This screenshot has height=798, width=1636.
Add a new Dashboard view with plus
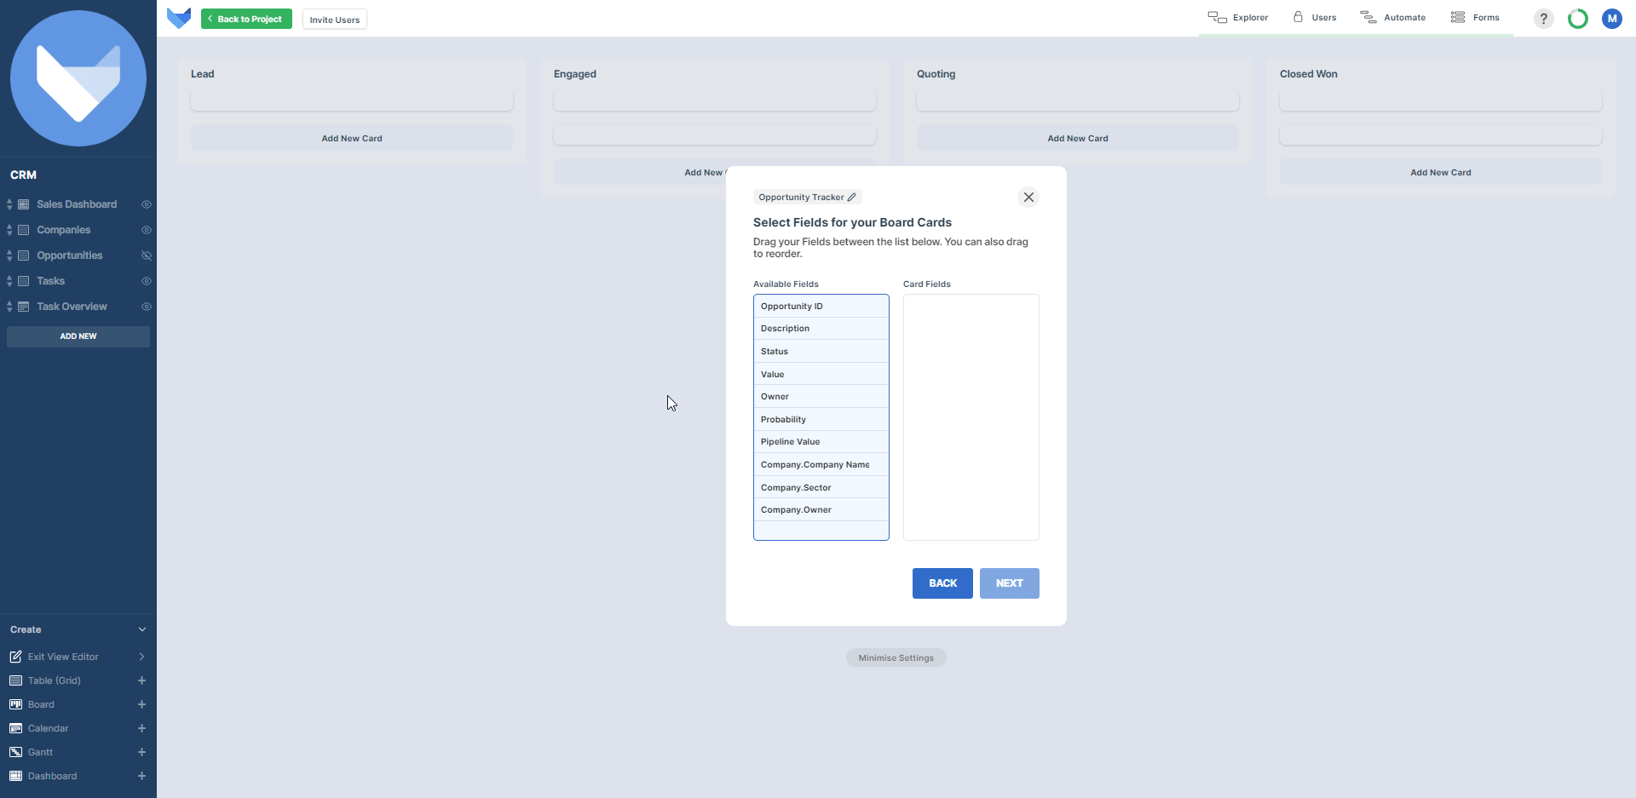point(141,776)
